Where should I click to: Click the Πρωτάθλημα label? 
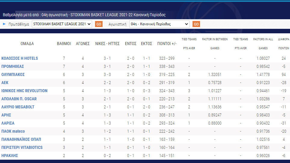point(19,24)
